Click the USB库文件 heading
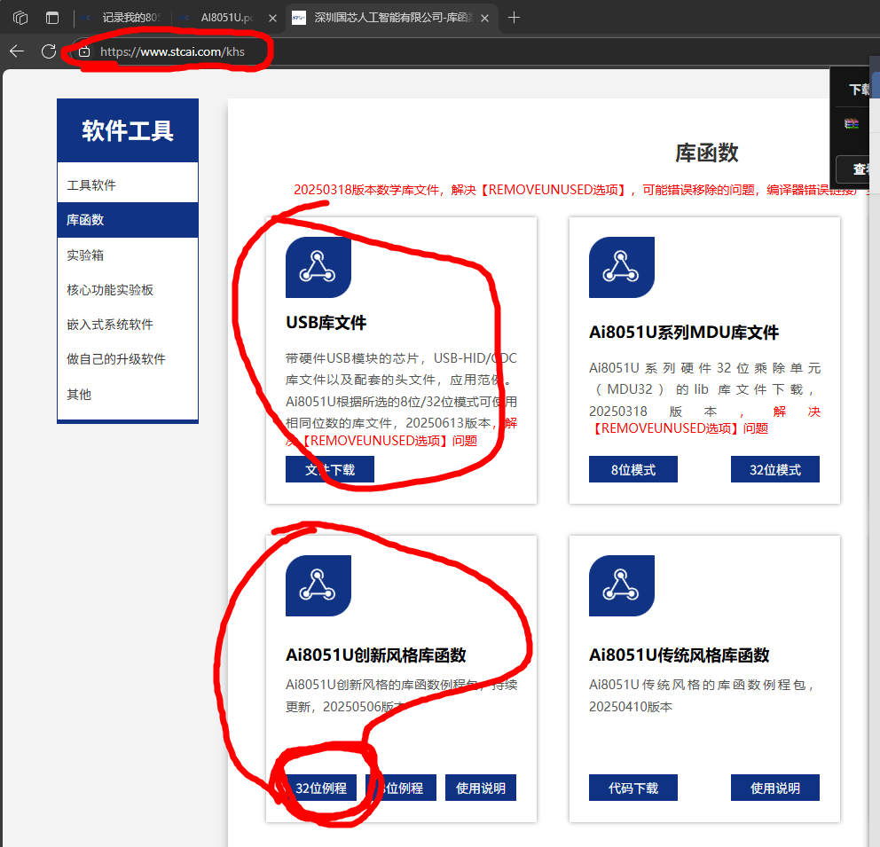This screenshot has width=880, height=847. pyautogui.click(x=326, y=323)
